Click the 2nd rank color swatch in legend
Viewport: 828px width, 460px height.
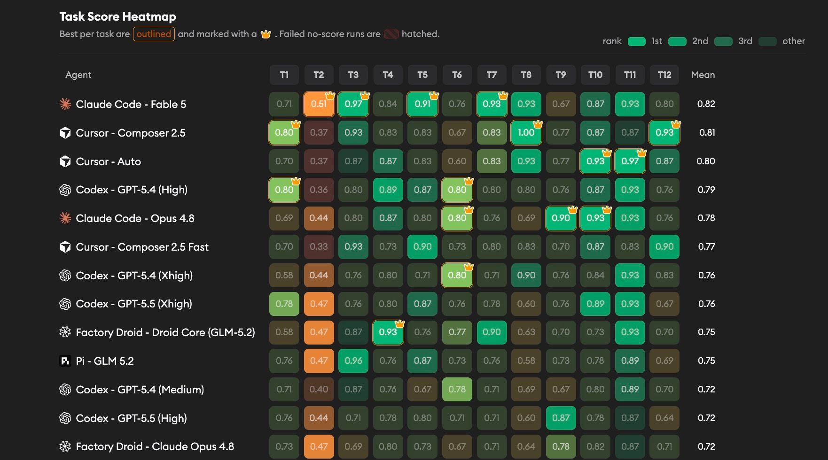coord(677,41)
